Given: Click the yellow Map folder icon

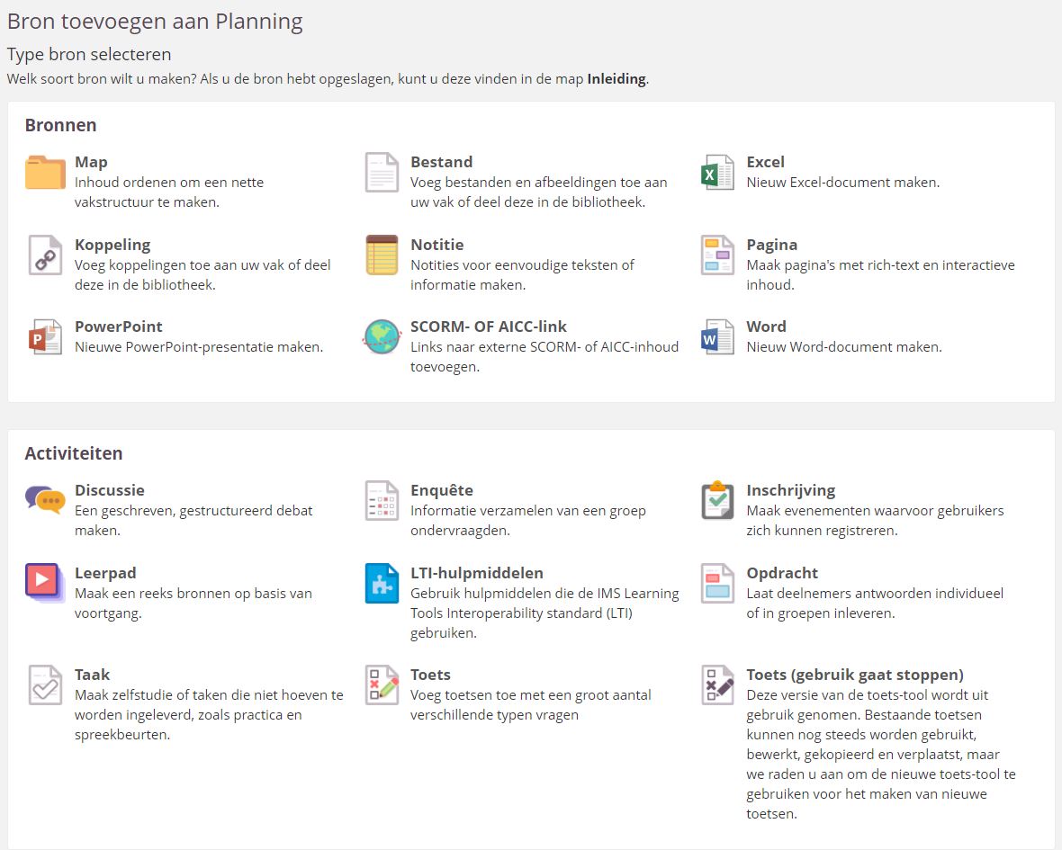Looking at the screenshot, I should tap(45, 173).
